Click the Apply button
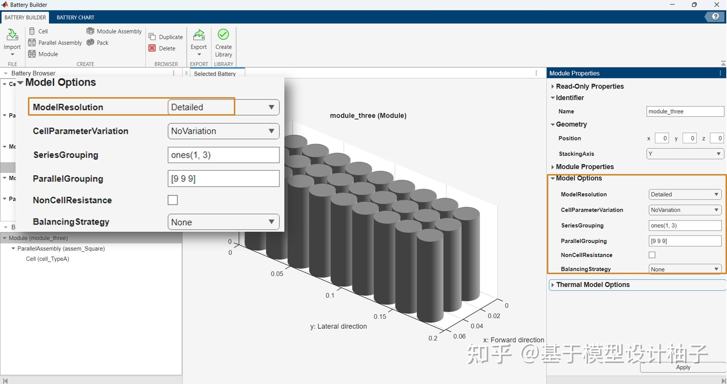 (683, 367)
